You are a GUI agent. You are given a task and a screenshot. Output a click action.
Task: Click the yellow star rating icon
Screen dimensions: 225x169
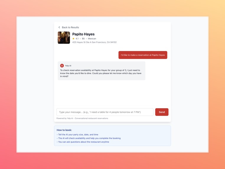[74, 39]
